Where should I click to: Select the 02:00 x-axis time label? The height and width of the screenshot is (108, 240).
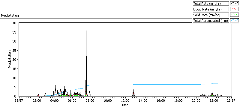click(37, 101)
